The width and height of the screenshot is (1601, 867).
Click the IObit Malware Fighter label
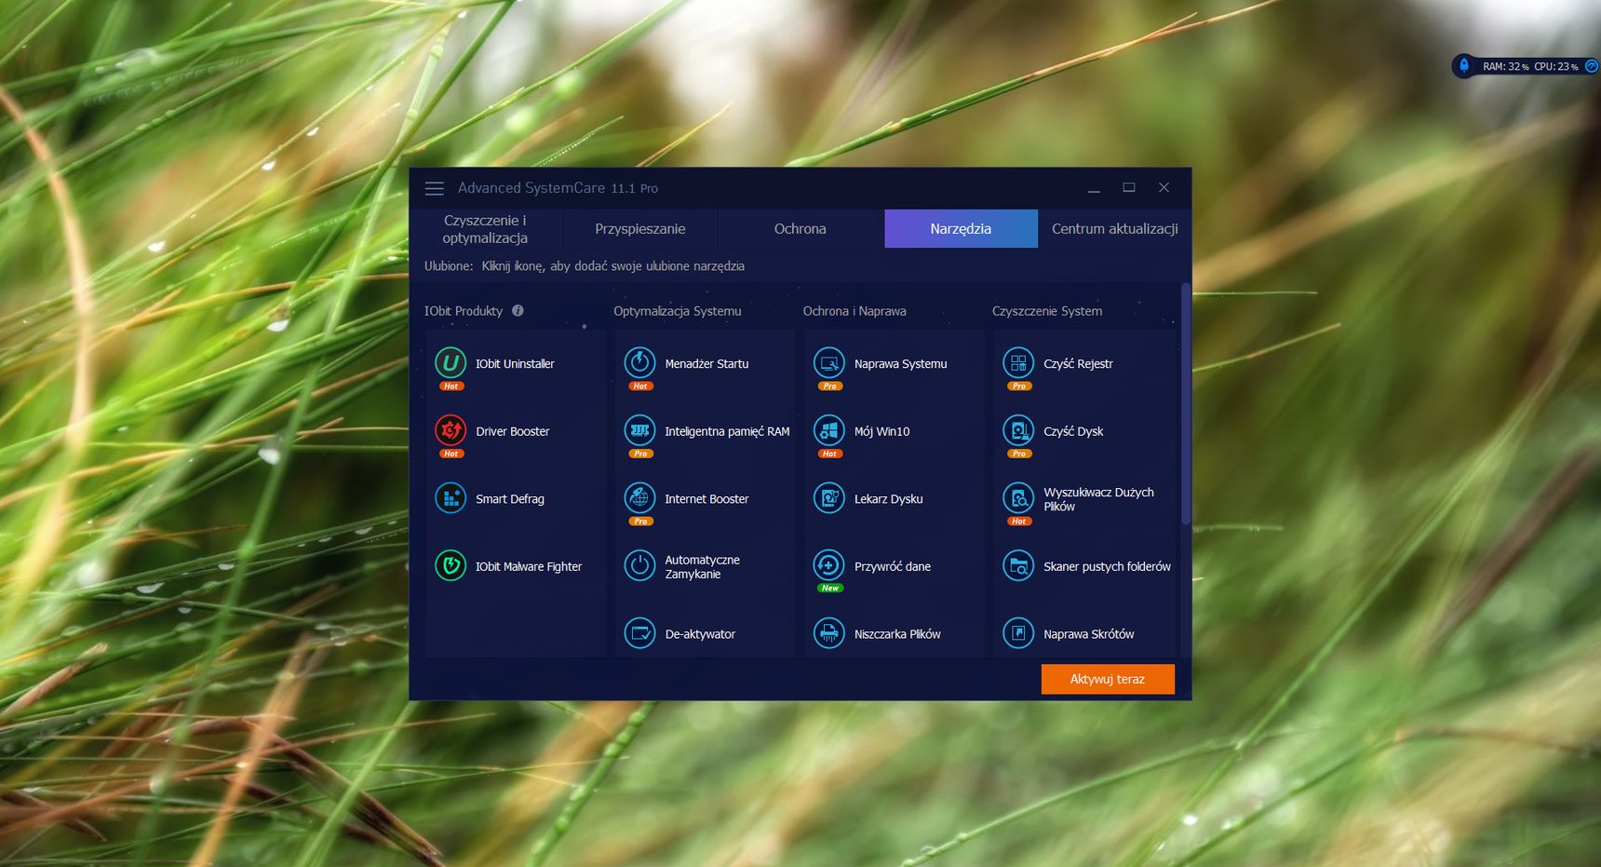529,566
